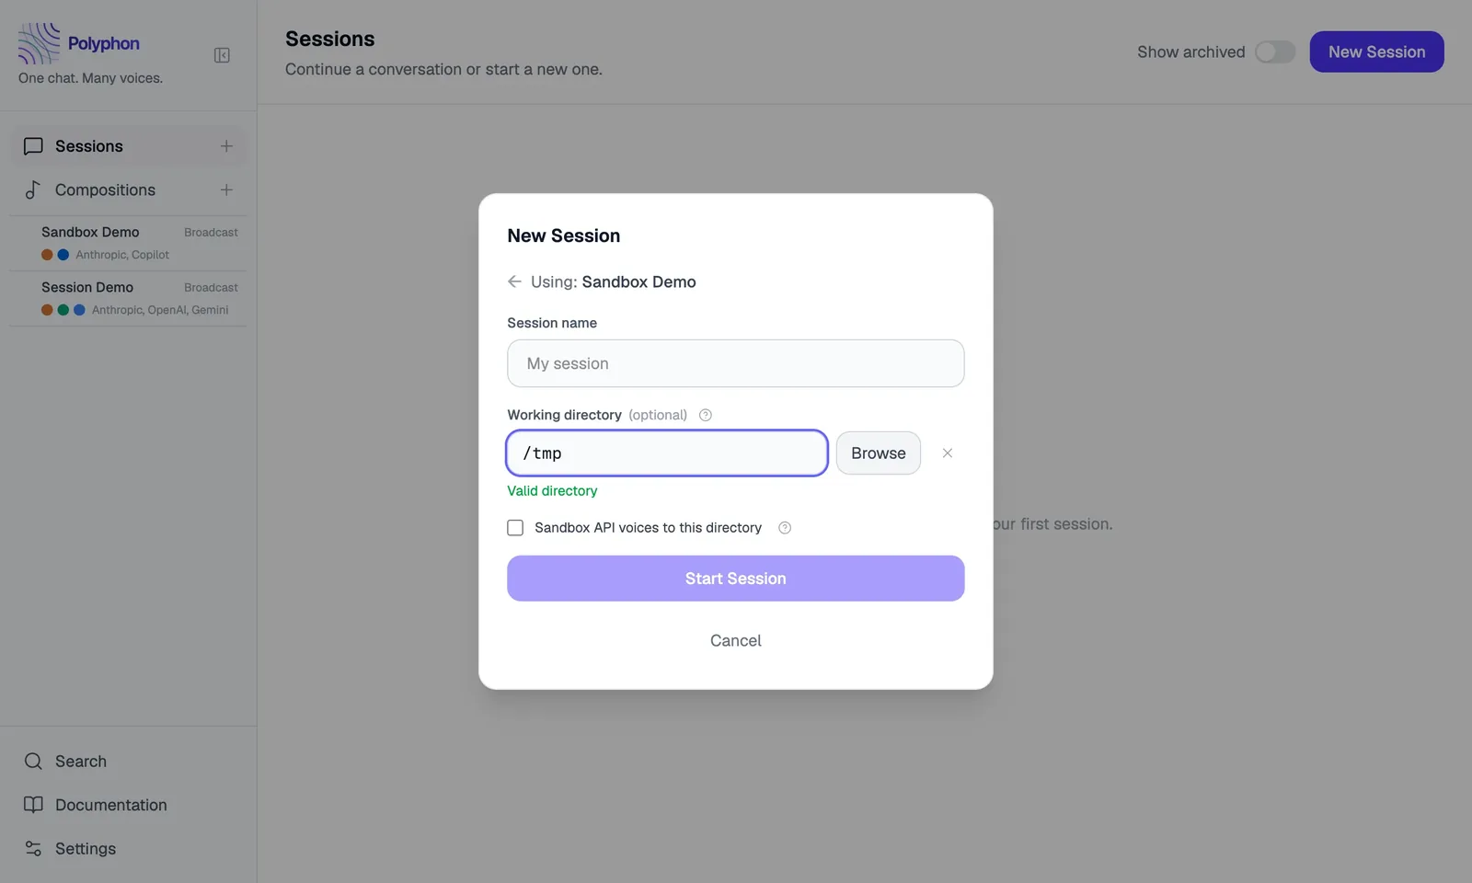Clear the working directory field with the X
Viewport: 1472px width, 883px height.
tap(947, 453)
